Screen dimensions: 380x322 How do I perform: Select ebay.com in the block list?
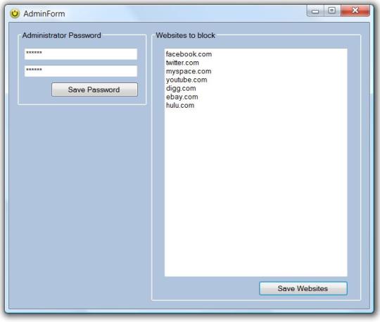182,97
